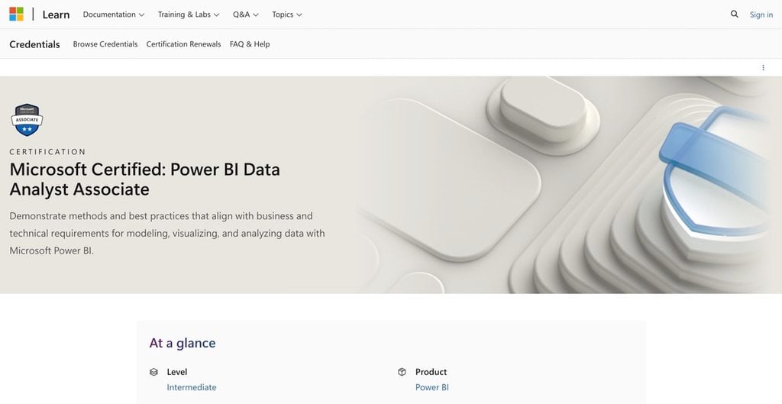
Task: Expand the Q&A dropdown menu
Action: [245, 15]
